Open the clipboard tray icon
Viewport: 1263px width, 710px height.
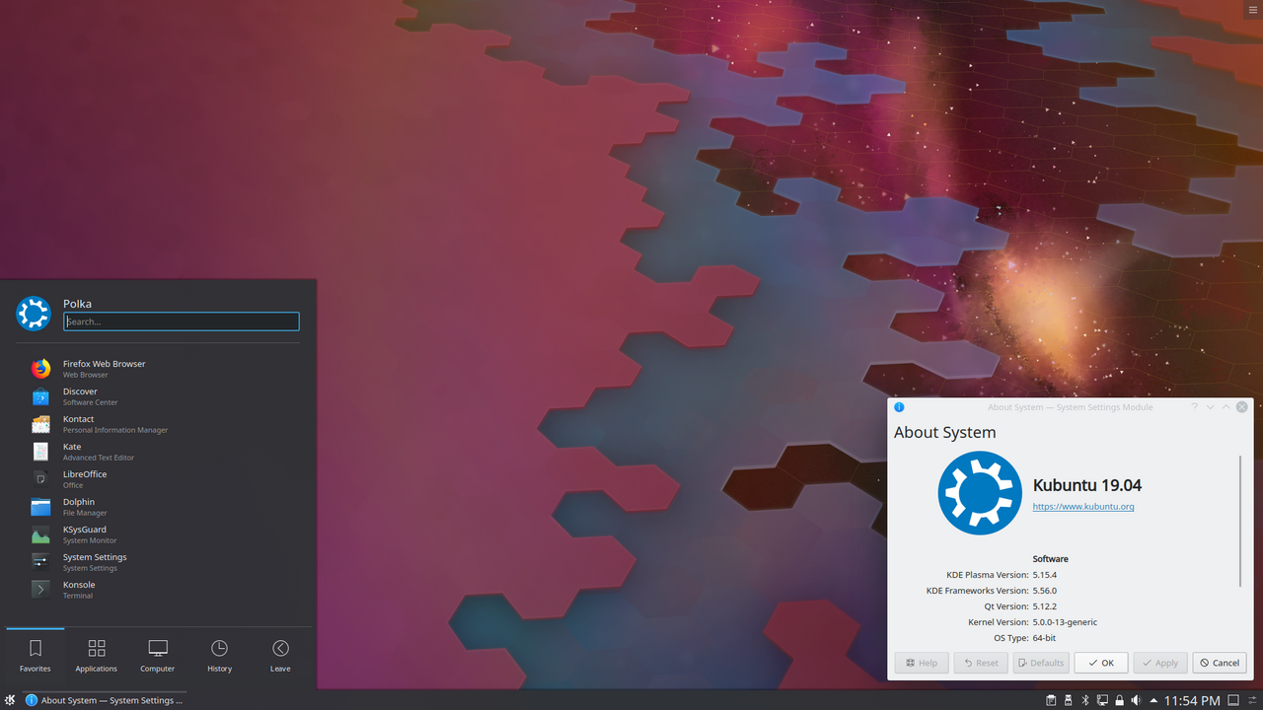click(x=1051, y=700)
